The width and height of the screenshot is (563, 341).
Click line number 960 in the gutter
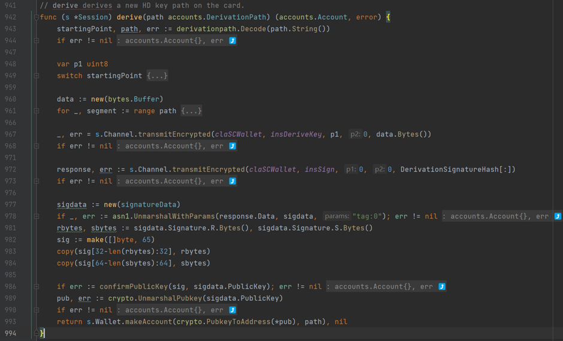click(x=10, y=99)
